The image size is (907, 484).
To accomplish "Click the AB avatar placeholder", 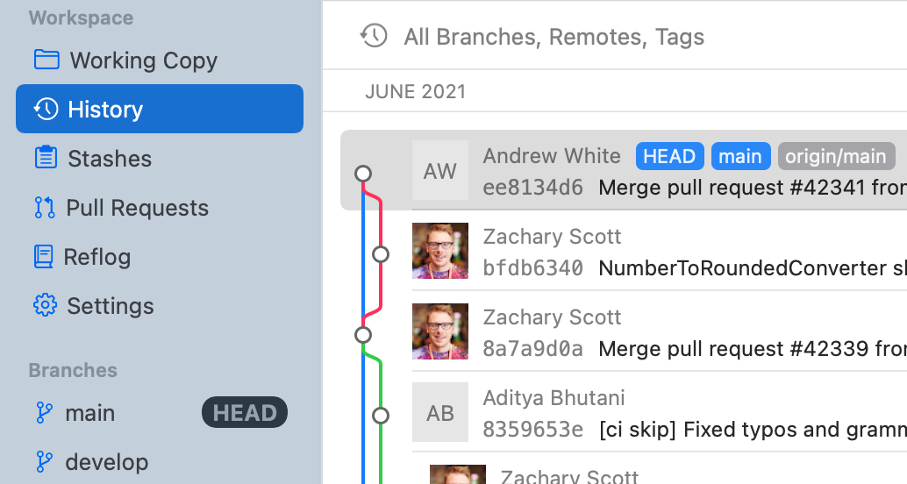I will coord(440,412).
